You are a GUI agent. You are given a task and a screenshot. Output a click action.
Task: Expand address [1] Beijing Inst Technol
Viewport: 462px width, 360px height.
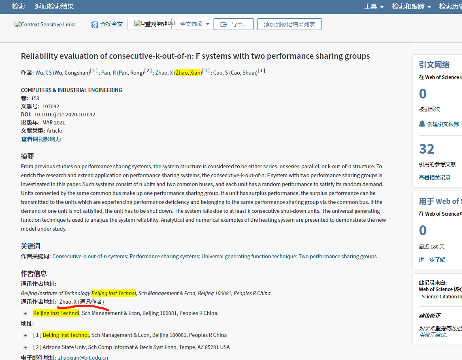[x=26, y=335]
